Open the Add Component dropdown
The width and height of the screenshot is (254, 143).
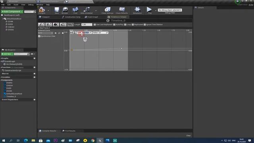[x=12, y=12]
